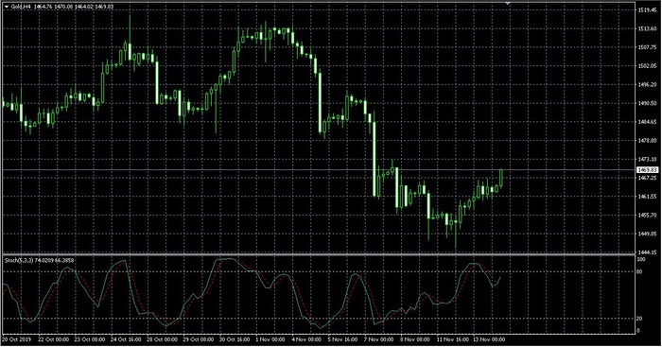Click the last rising candle at 1469.83

tap(501, 178)
